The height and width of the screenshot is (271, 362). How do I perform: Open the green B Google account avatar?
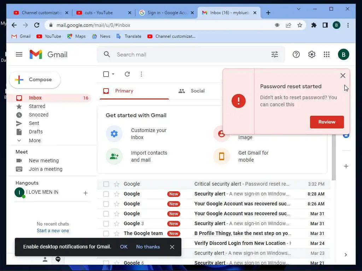coord(343,54)
